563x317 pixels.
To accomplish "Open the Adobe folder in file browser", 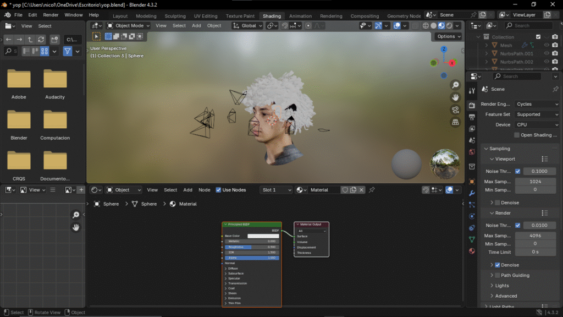I will coord(19,79).
